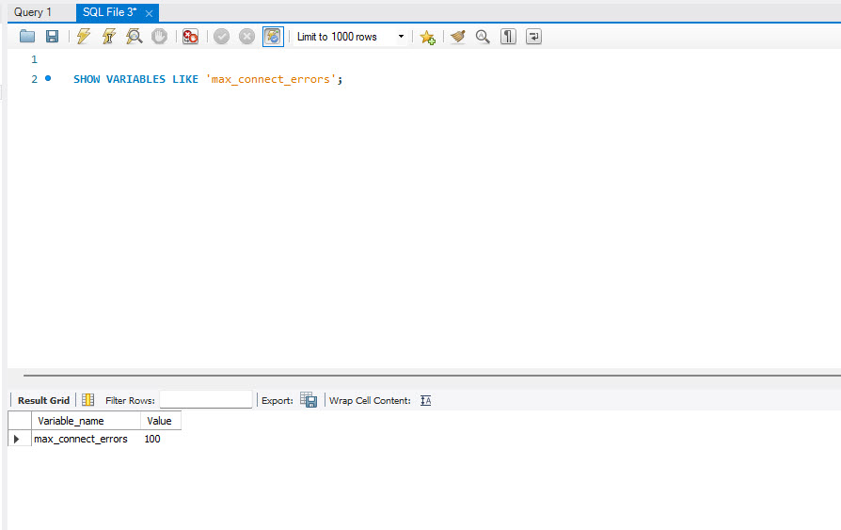
Task: Add query to favorites with the star icon
Action: click(x=427, y=37)
